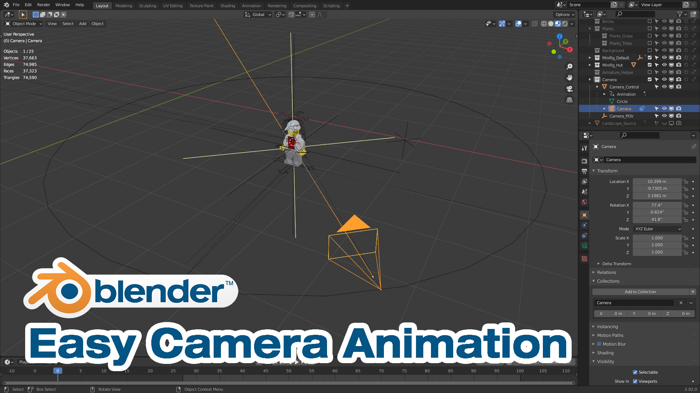The image size is (700, 393).
Task: Open the Object Constraints properties tab
Action: click(x=584, y=235)
